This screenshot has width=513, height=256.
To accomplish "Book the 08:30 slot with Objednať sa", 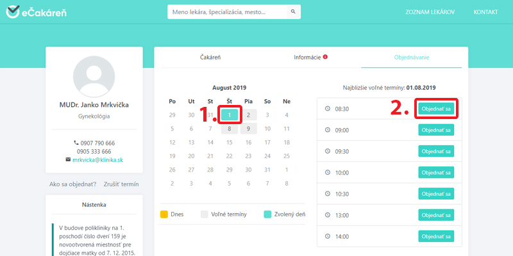I will point(436,109).
